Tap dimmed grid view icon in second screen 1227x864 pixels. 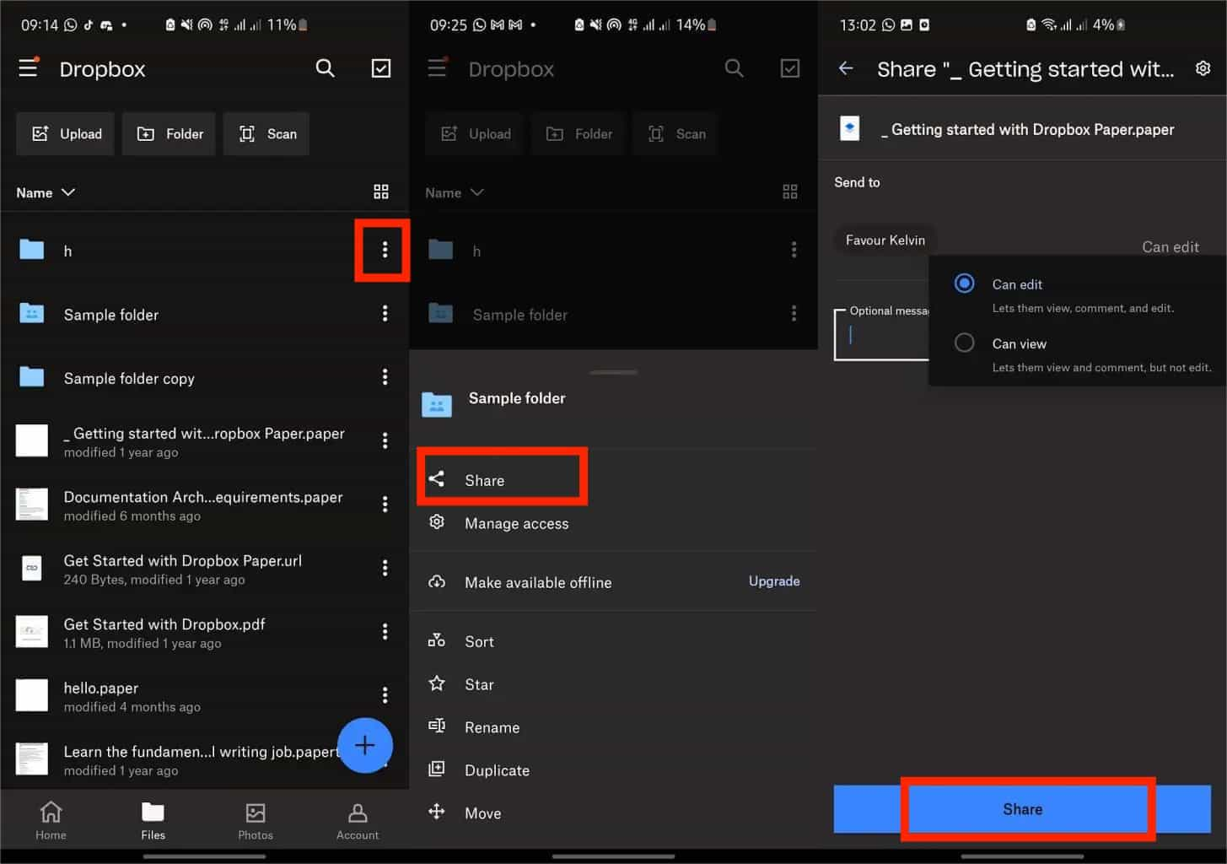coord(790,192)
